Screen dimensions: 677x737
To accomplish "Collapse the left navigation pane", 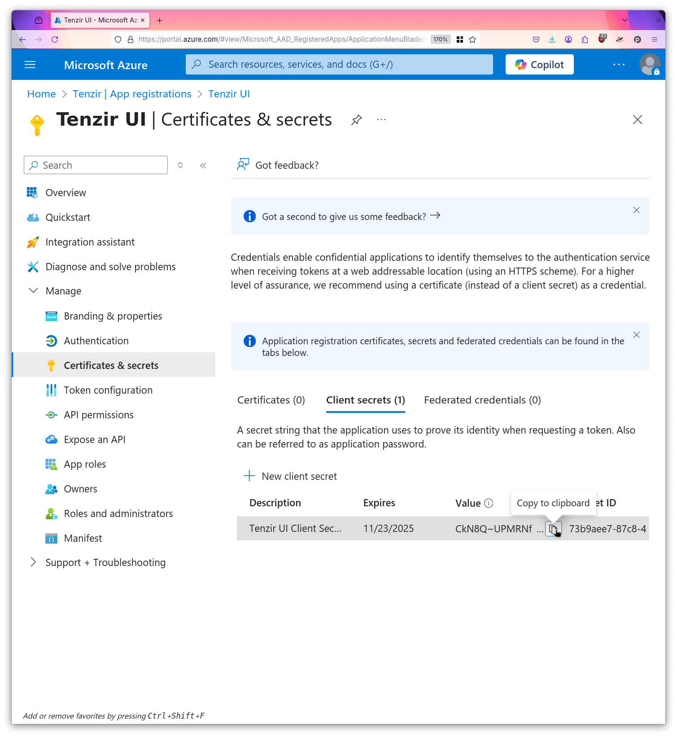I will [x=203, y=166].
